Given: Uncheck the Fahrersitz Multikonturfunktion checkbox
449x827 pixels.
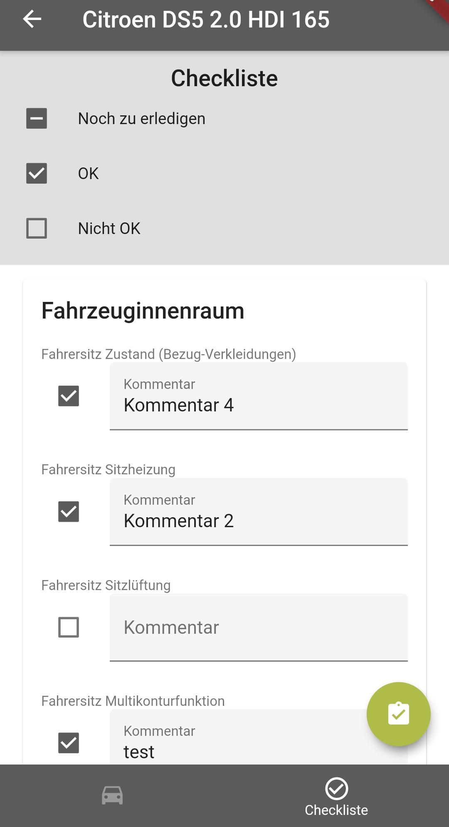Looking at the screenshot, I should click(69, 743).
